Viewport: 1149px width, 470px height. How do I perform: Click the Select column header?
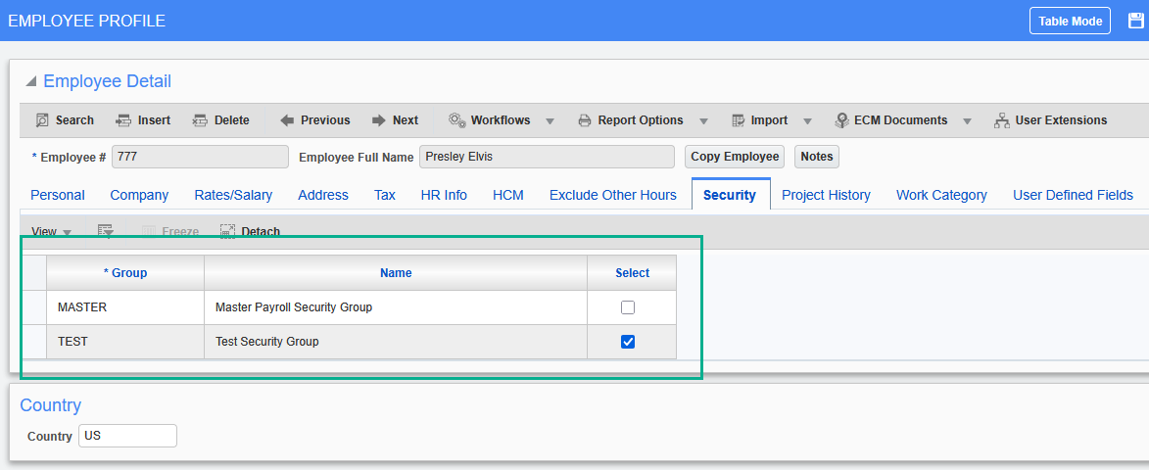[x=632, y=273]
